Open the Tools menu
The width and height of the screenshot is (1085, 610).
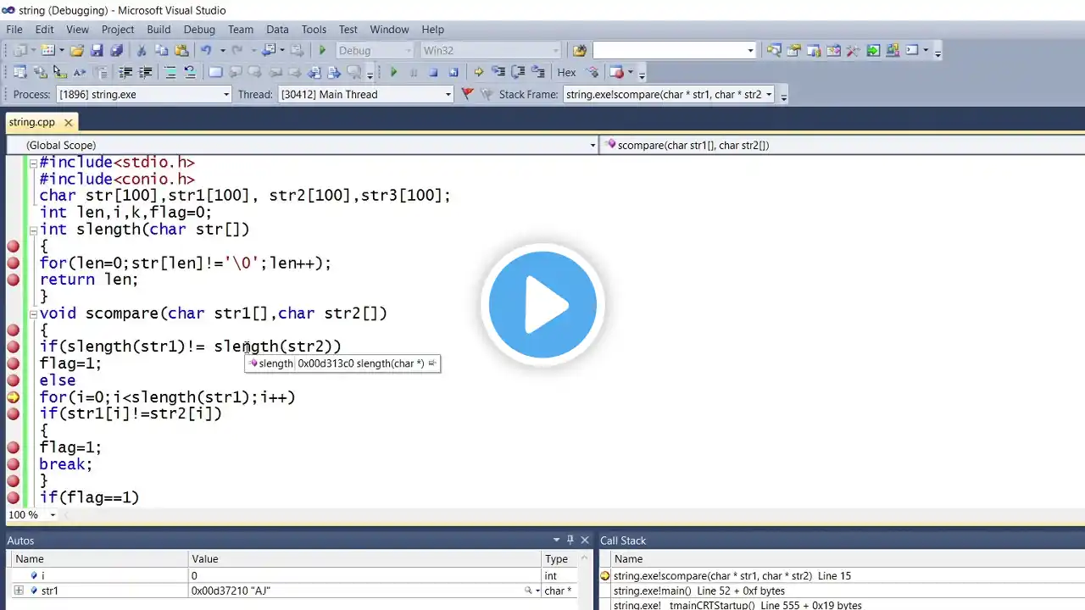pos(314,29)
